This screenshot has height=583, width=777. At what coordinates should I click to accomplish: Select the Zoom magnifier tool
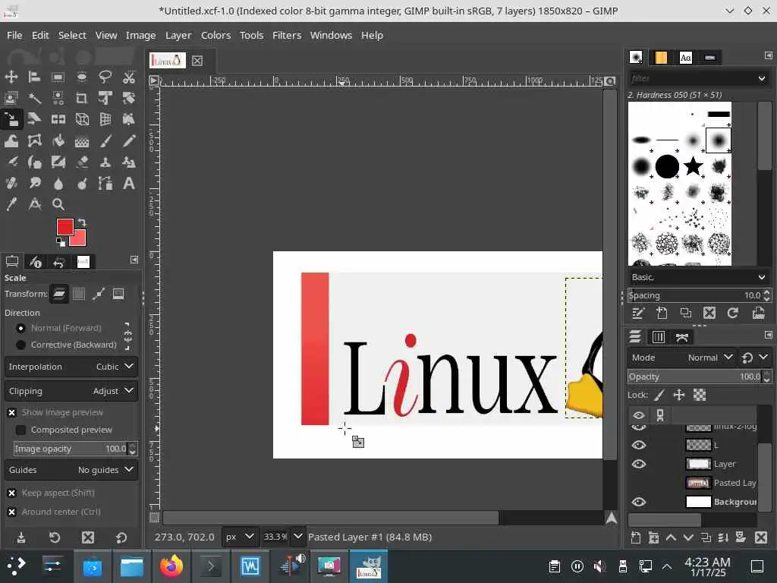(58, 204)
